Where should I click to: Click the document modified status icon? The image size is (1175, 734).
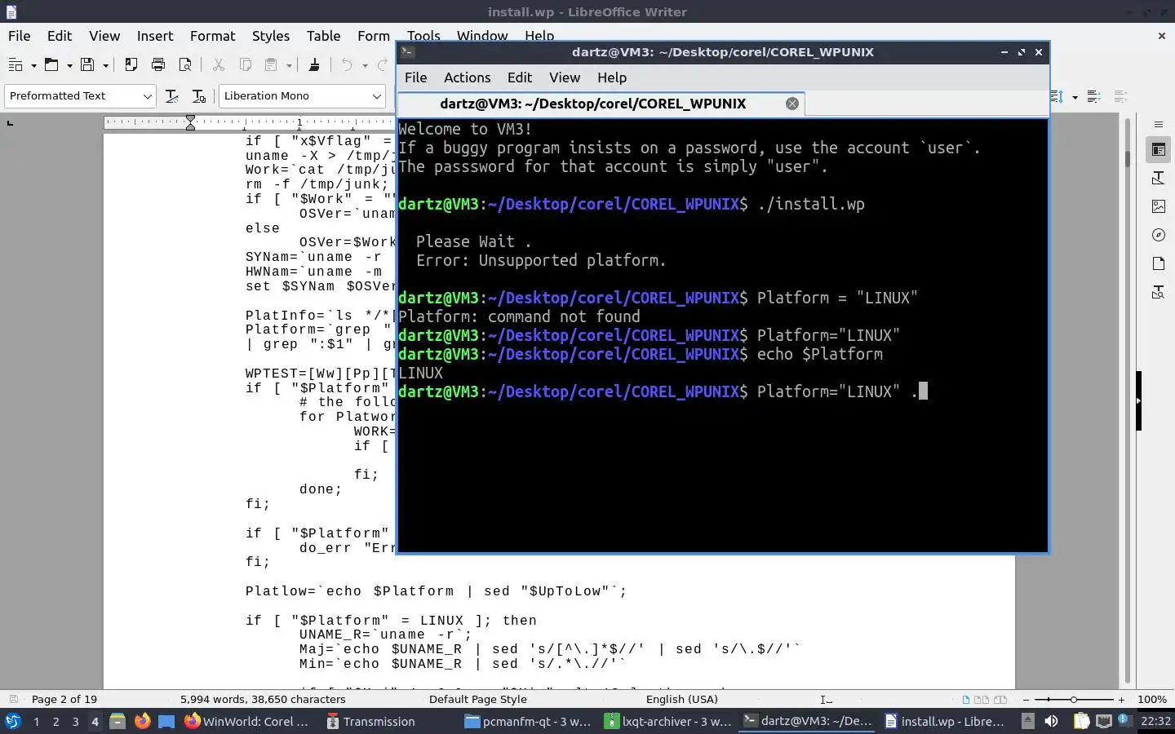click(x=13, y=699)
